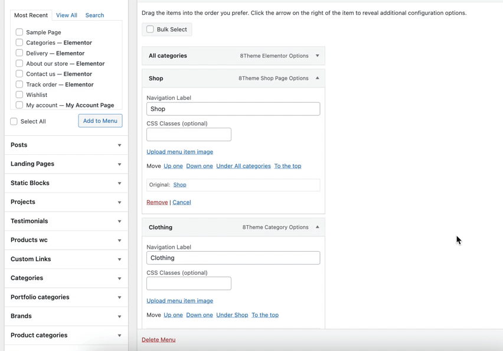
Task: Enable the Bulk Select checkbox
Action: tap(151, 29)
